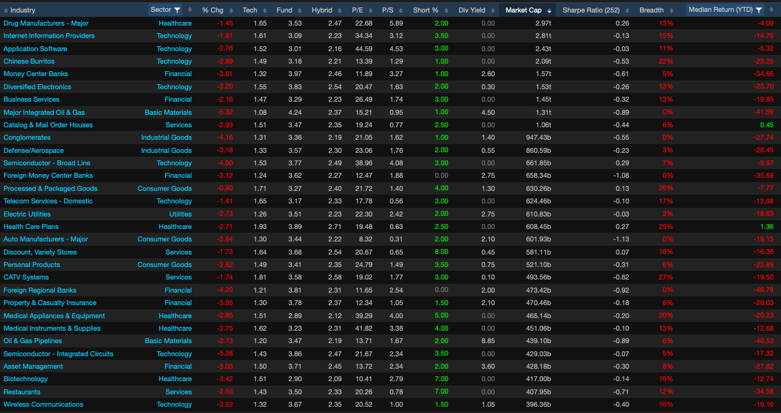
Task: Click Consumer Goods sector in Personal Products row
Action: [x=165, y=265]
